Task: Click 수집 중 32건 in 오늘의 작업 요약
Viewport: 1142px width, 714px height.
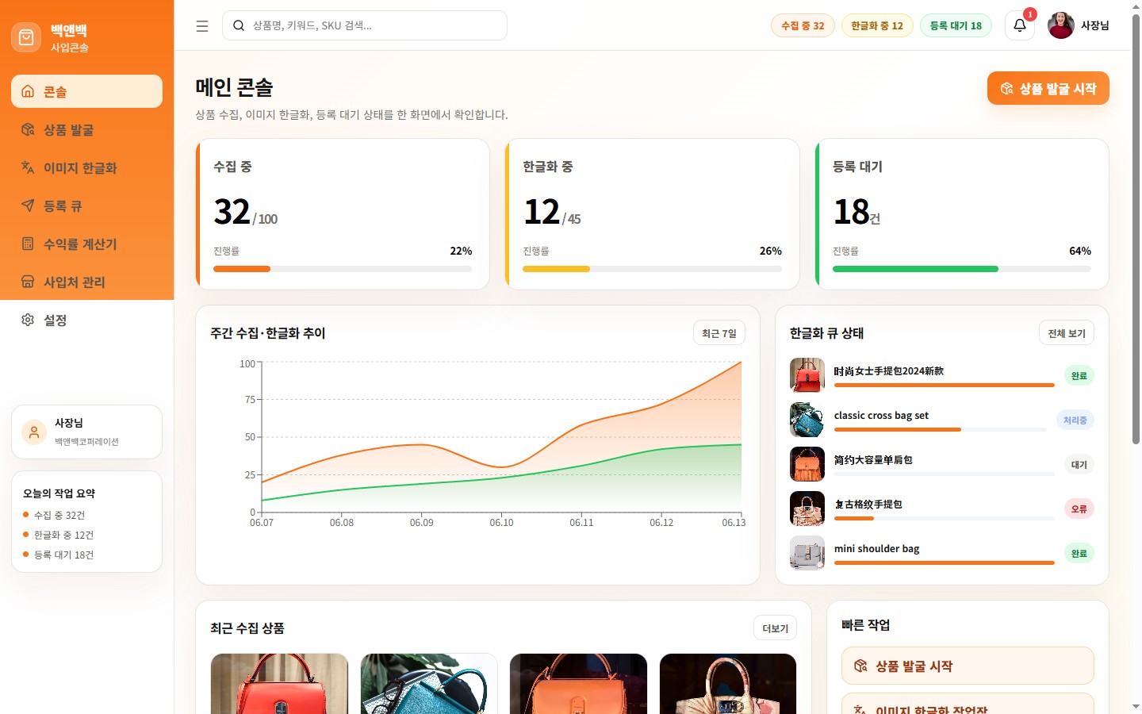Action: [59, 515]
